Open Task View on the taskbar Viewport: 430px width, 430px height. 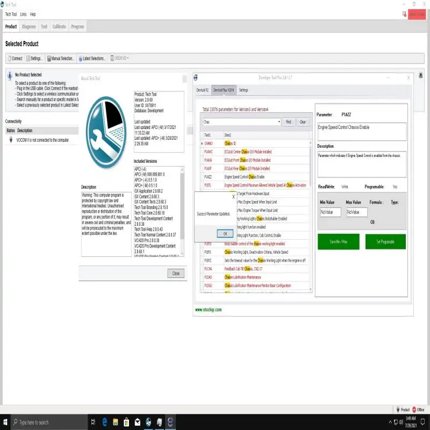tap(93, 422)
